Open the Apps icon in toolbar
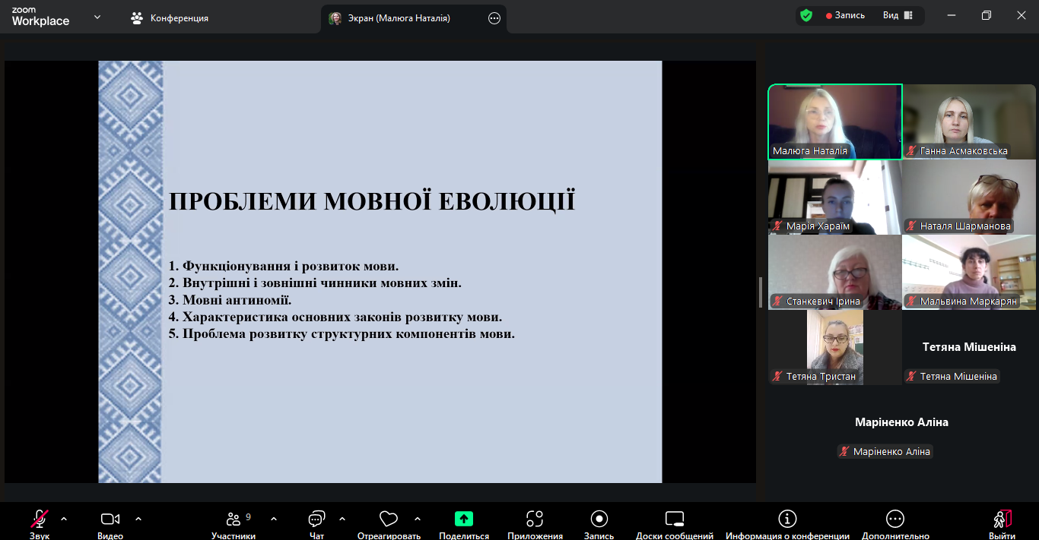This screenshot has height=540, width=1039. coord(535,519)
